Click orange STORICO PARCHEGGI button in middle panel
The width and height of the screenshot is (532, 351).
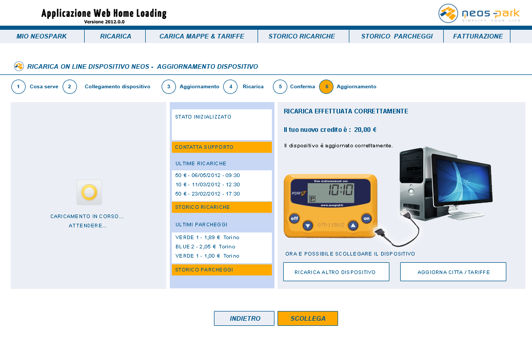coord(222,269)
